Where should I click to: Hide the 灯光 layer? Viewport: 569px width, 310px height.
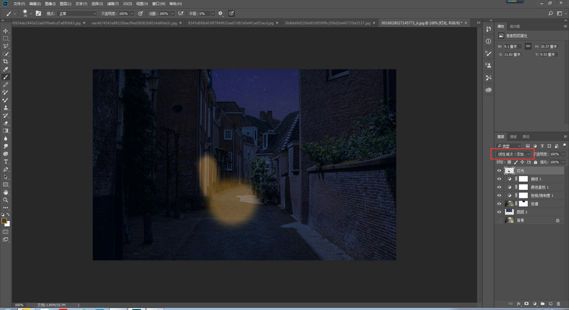pos(499,171)
